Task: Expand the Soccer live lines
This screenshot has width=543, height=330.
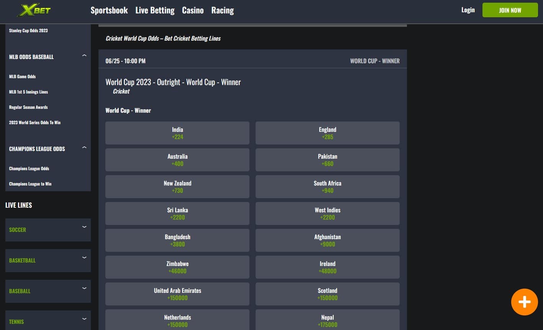Action: [x=48, y=230]
